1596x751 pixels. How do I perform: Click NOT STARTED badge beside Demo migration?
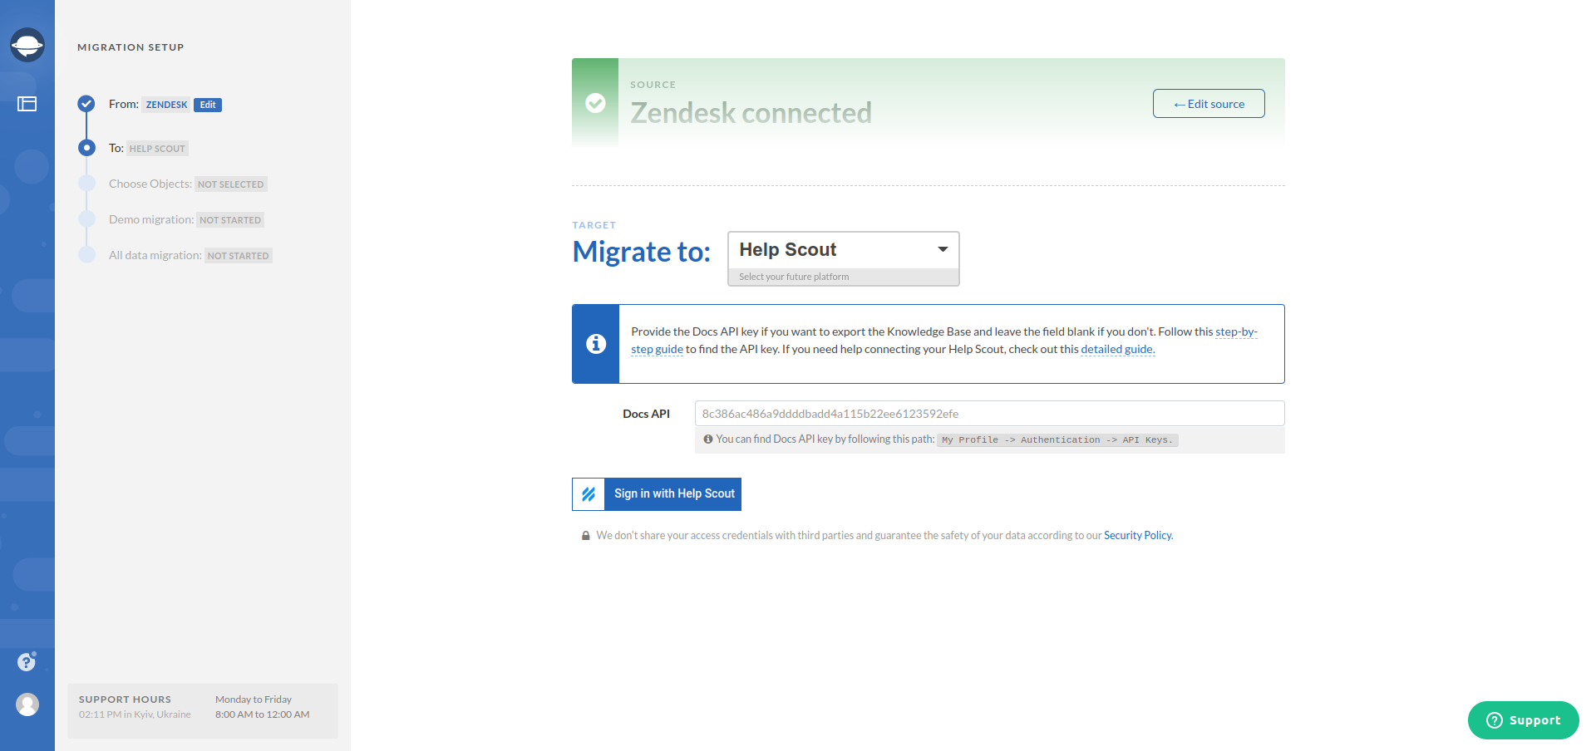(x=230, y=220)
